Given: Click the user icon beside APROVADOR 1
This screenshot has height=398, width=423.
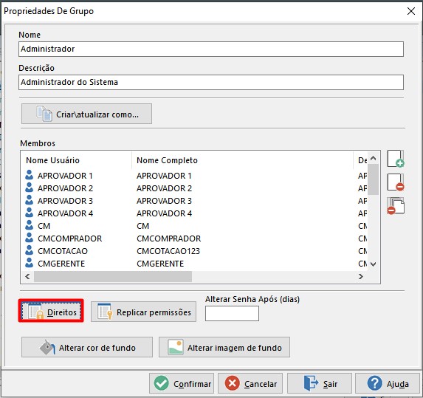Looking at the screenshot, I should pyautogui.click(x=29, y=175).
